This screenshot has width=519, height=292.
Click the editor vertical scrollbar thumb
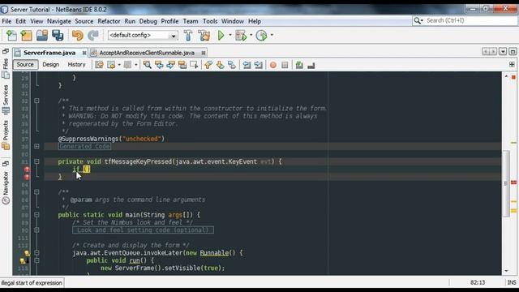[506, 183]
